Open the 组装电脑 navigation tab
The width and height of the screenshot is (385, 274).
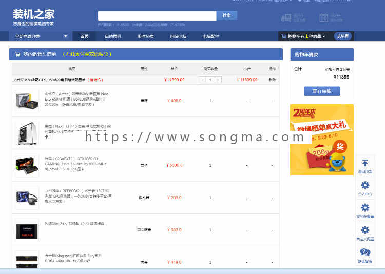click(x=178, y=36)
